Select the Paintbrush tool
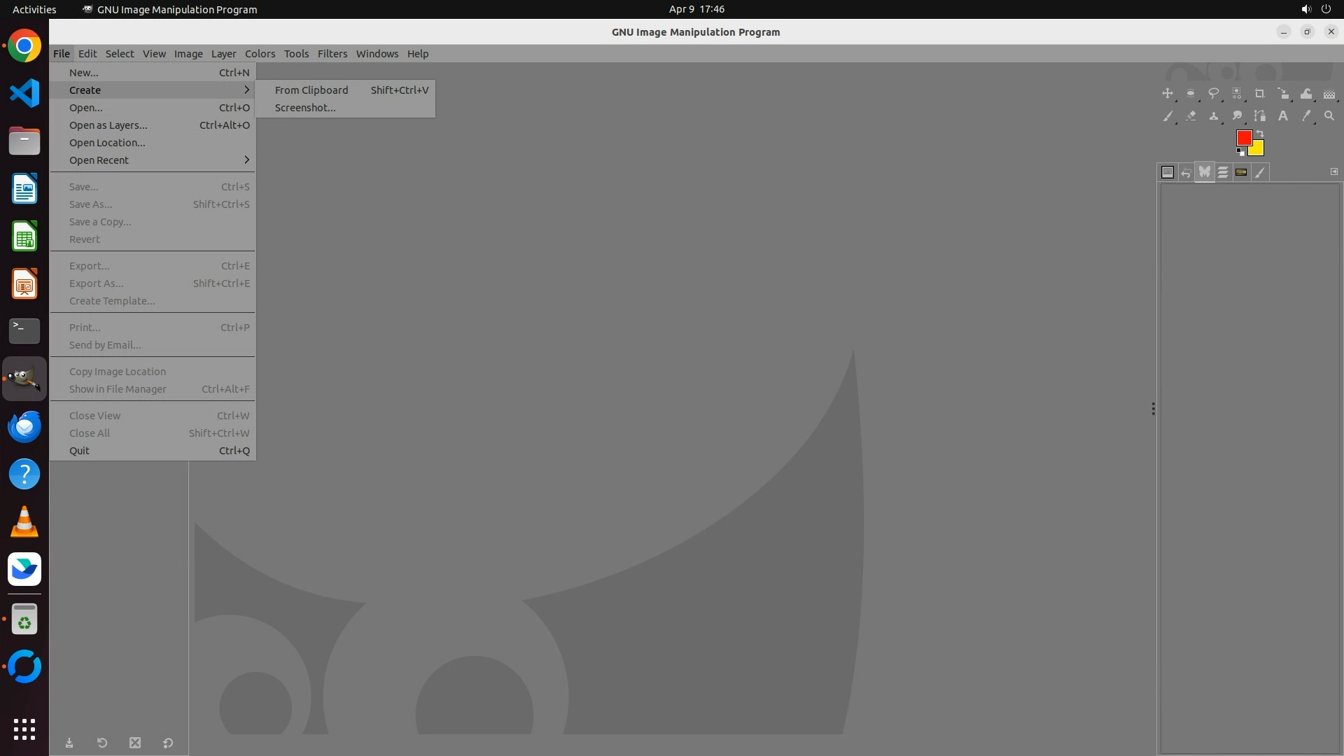1344x756 pixels. 1168,116
